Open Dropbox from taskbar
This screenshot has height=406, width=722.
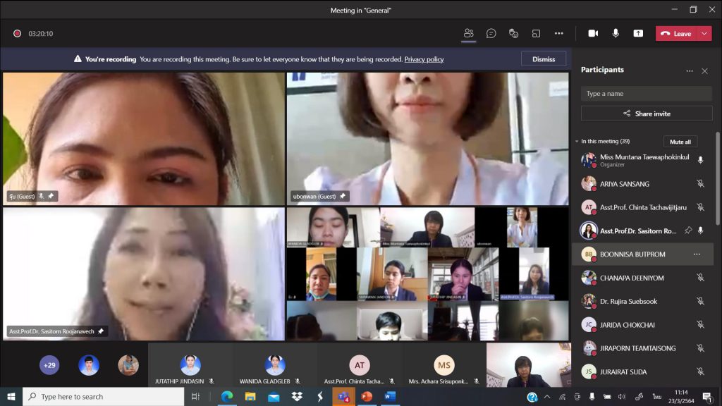[x=297, y=396]
